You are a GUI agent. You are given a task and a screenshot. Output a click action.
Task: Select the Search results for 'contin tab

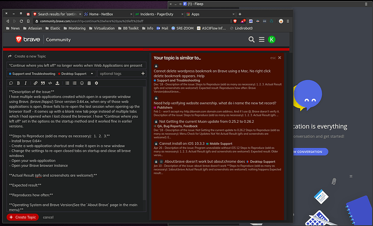click(x=57, y=14)
